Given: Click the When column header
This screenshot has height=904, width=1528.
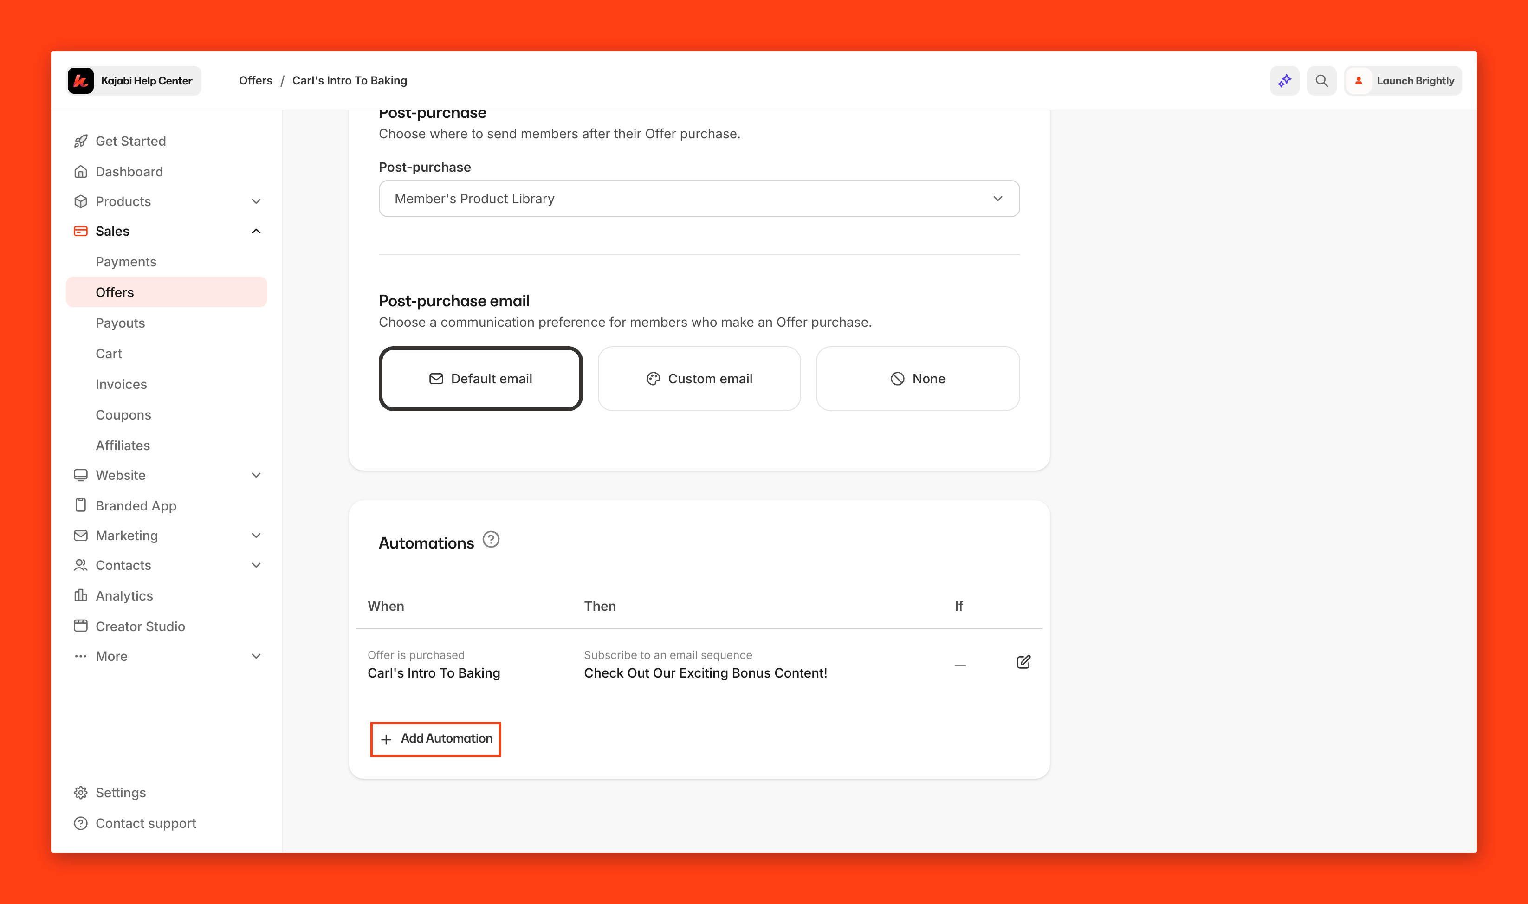Looking at the screenshot, I should tap(386, 606).
